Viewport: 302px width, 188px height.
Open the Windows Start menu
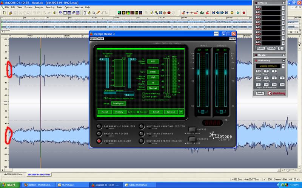pos(10,185)
